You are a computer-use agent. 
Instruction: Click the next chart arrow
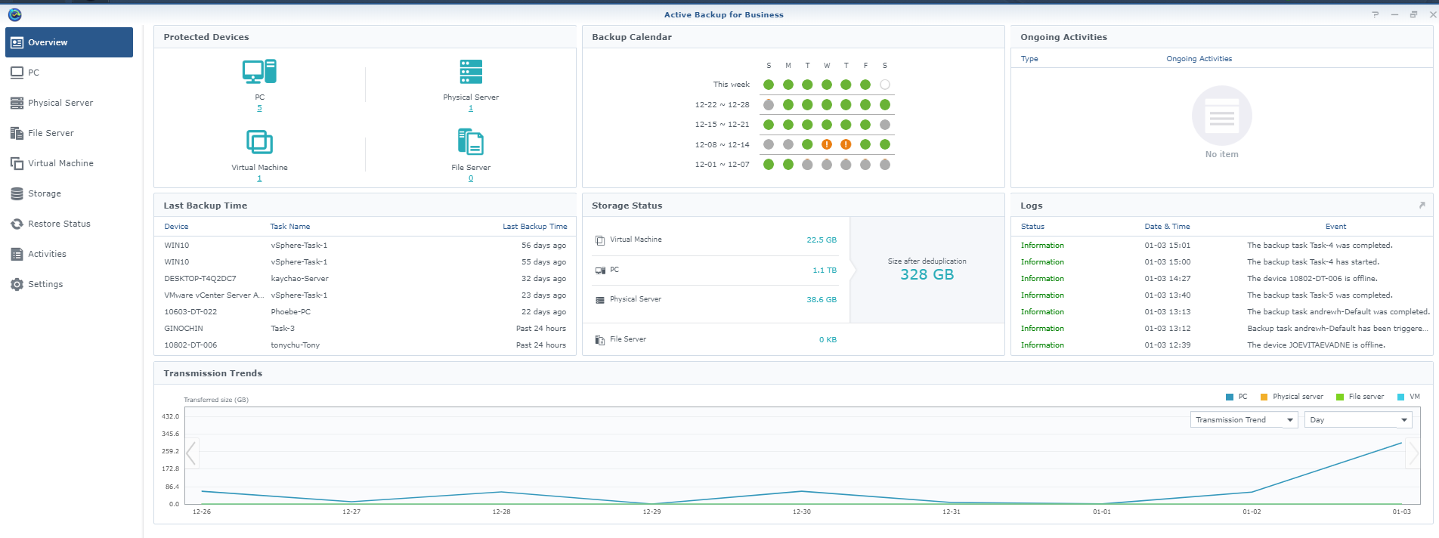(1413, 453)
